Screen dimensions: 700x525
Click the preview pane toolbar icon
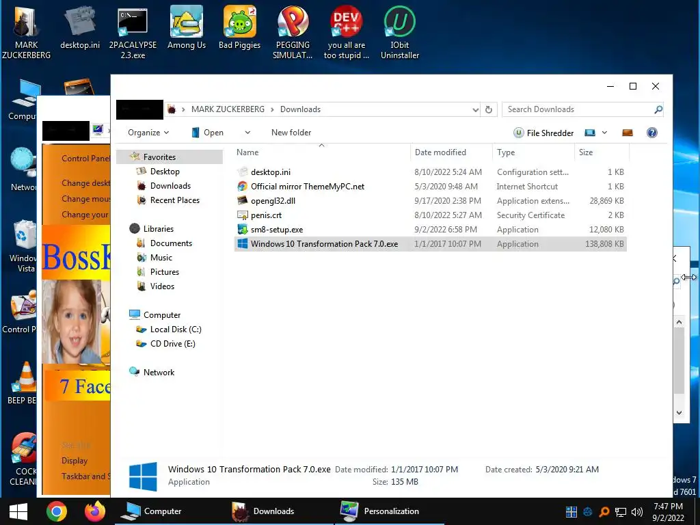click(x=628, y=133)
